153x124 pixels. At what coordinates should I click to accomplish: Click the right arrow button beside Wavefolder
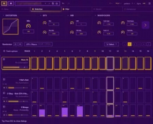point(146,25)
